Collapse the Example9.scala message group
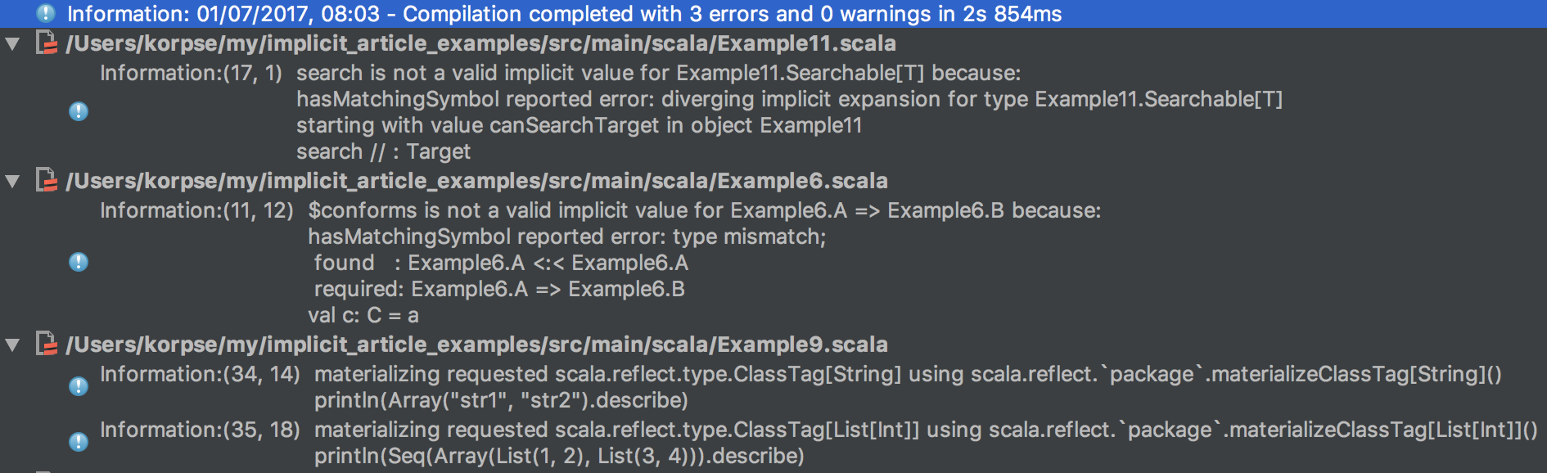1547x473 pixels. [x=11, y=345]
